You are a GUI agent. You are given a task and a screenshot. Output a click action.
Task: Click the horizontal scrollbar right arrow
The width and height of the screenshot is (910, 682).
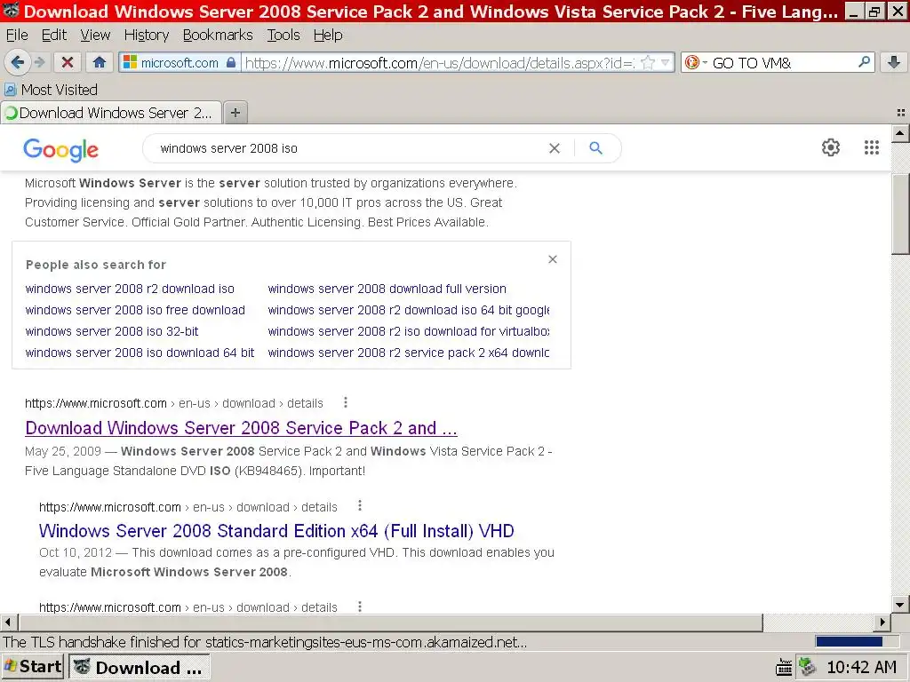pos(882,623)
